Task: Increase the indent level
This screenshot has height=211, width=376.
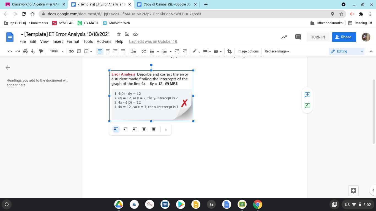Action: point(185,51)
